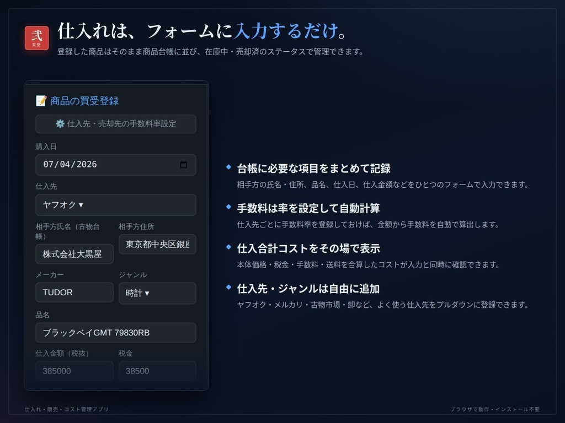Click the 仕入金額（税抜） field label
This screenshot has width=565, height=423.
click(x=62, y=354)
